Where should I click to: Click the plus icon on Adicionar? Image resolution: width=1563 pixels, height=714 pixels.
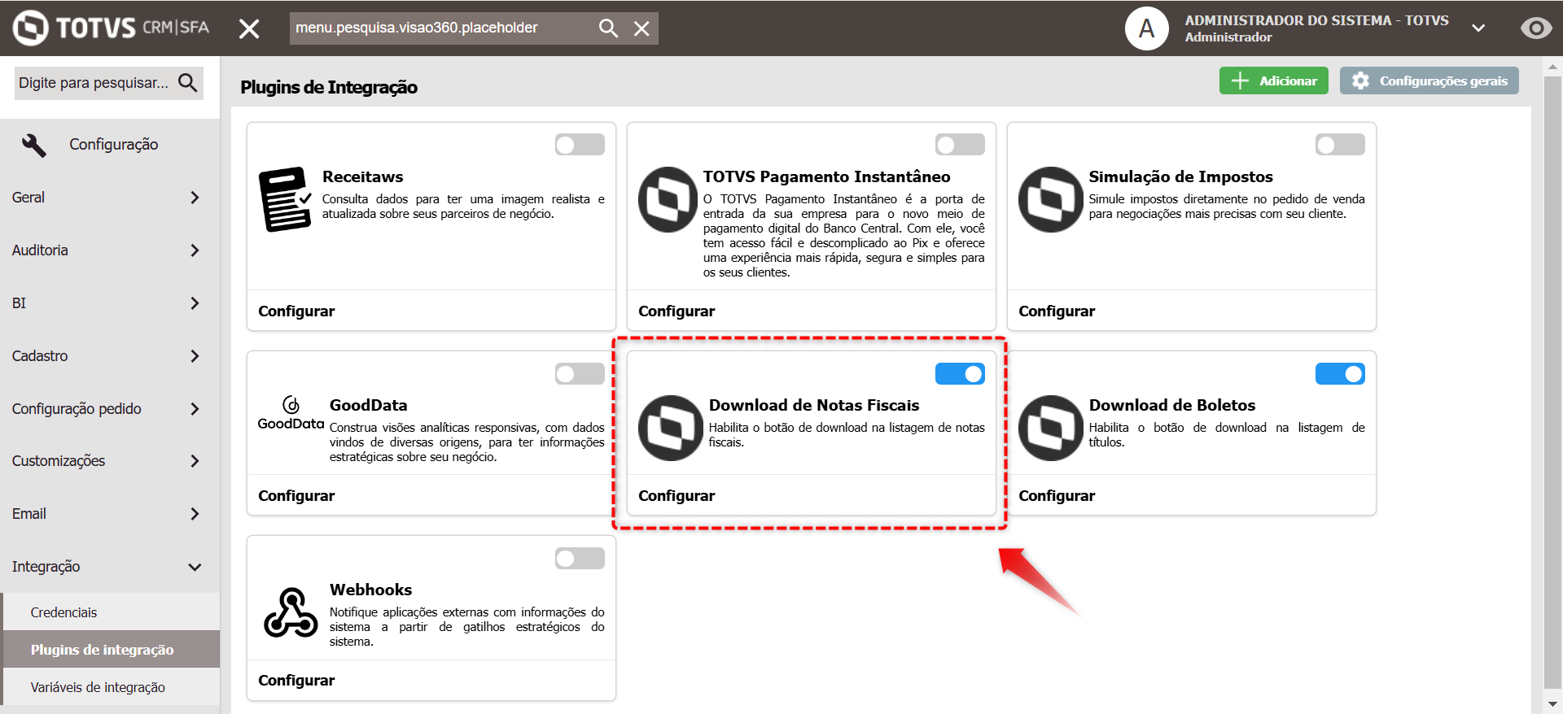pyautogui.click(x=1240, y=81)
